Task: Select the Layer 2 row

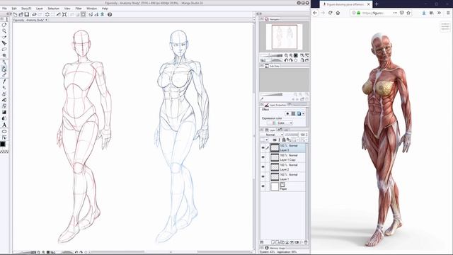Action: click(x=283, y=167)
